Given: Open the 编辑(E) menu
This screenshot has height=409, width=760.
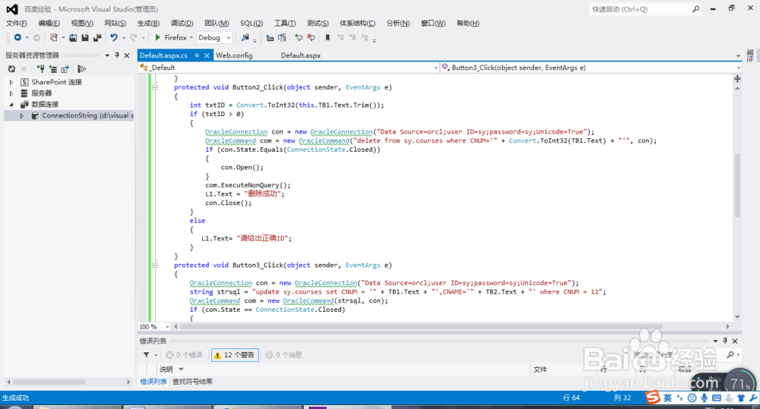Looking at the screenshot, I should 49,24.
